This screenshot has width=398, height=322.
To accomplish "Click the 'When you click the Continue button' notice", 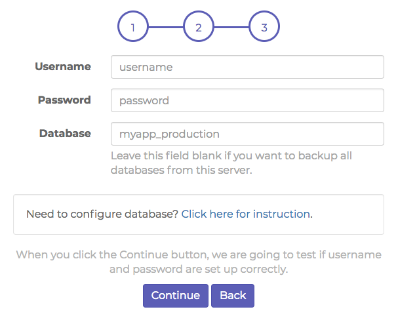I will (x=199, y=254).
